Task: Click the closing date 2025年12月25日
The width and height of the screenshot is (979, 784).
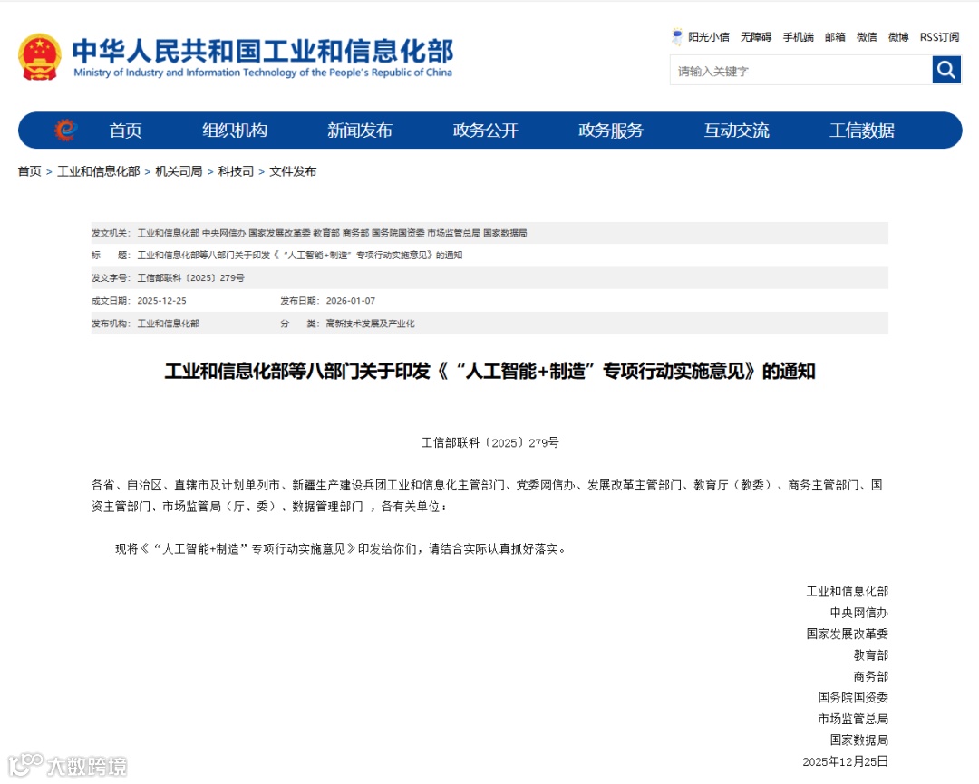Action: [x=845, y=761]
